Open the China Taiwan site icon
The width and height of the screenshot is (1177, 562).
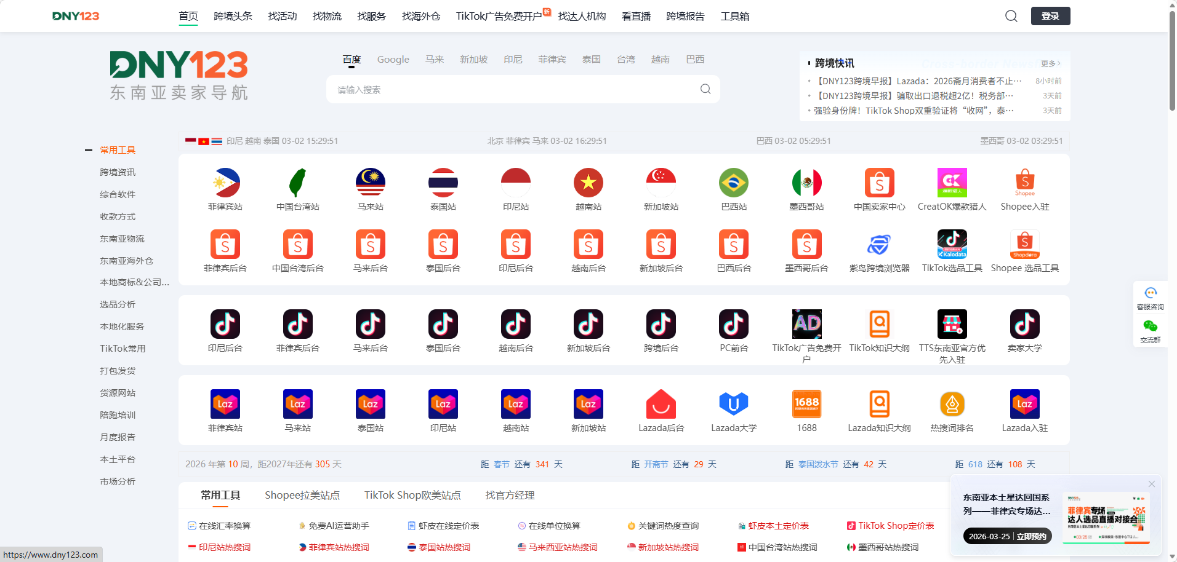pos(298,183)
